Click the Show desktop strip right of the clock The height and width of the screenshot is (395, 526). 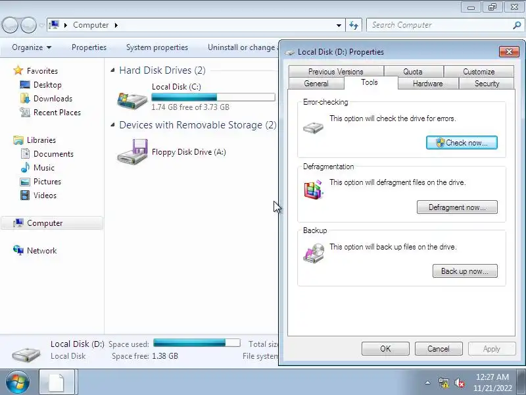(x=521, y=382)
